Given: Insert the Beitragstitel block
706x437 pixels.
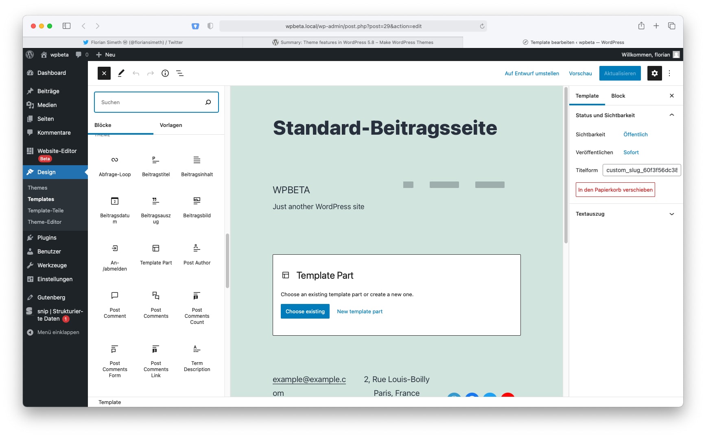Looking at the screenshot, I should pos(156,166).
